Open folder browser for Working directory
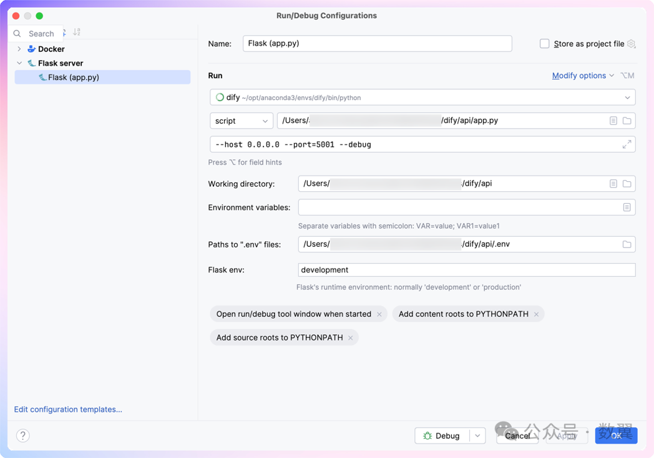654x458 pixels. pos(627,184)
